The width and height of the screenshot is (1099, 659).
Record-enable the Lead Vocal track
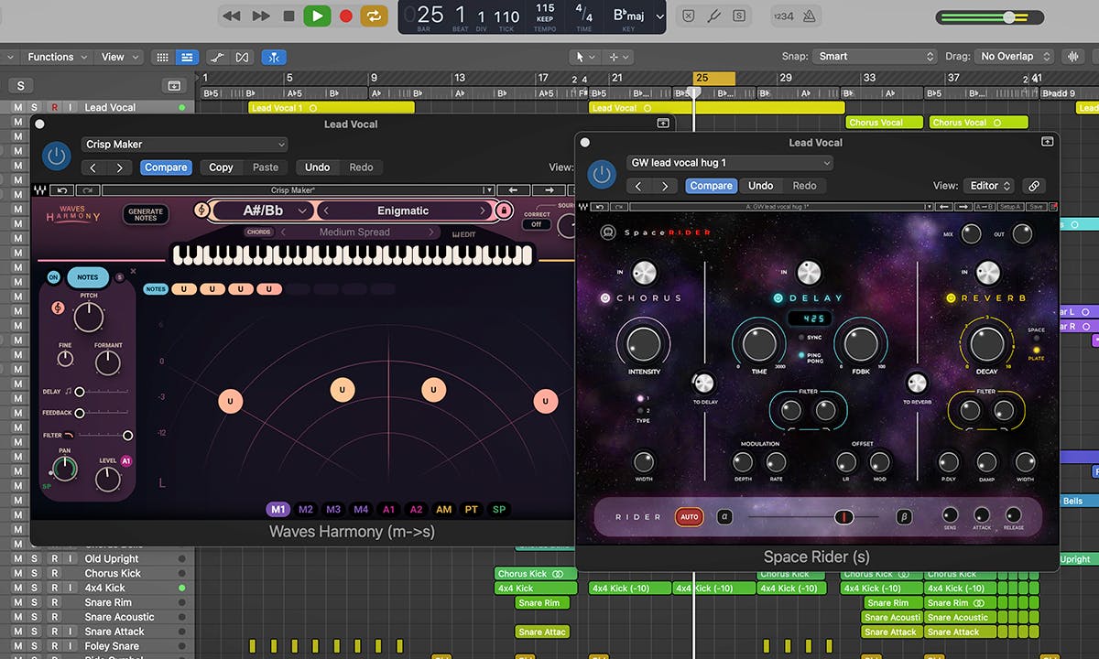(x=54, y=107)
